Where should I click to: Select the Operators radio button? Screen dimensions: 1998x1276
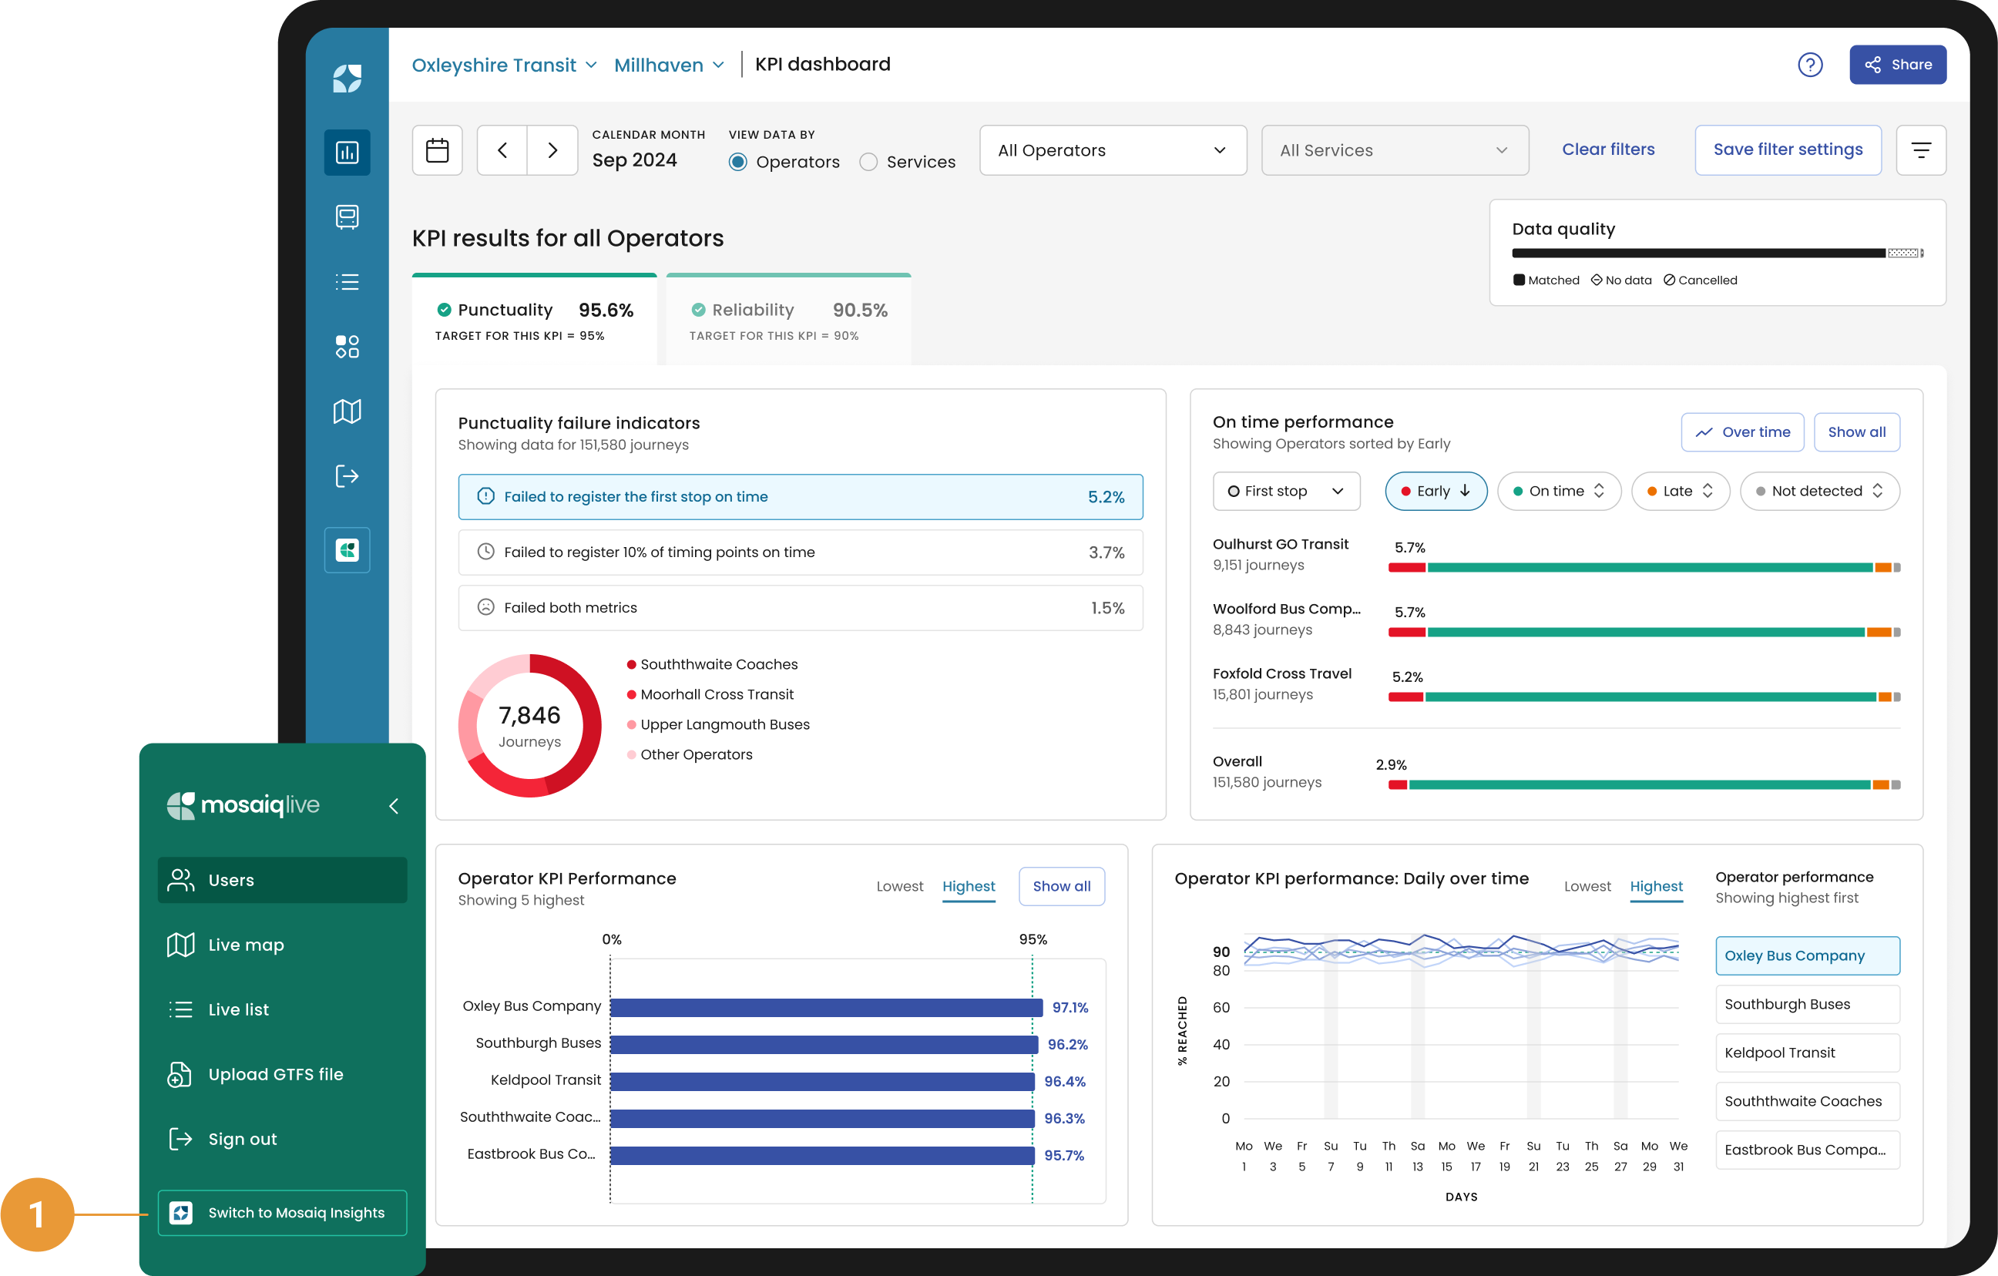click(x=737, y=162)
